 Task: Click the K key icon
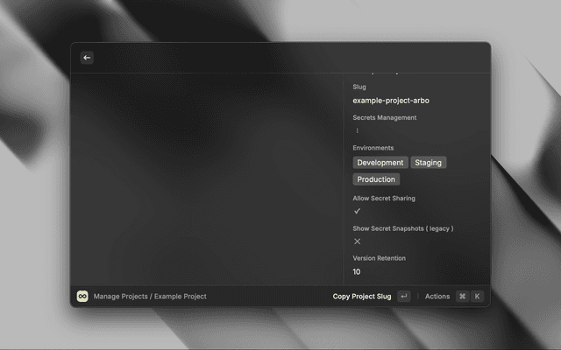tap(478, 297)
